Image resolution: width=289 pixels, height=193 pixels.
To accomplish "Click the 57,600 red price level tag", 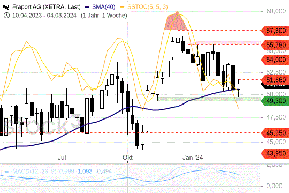I will (x=275, y=31).
